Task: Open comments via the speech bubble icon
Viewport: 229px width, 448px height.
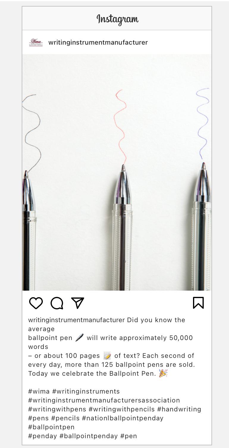Action: pos(57,303)
